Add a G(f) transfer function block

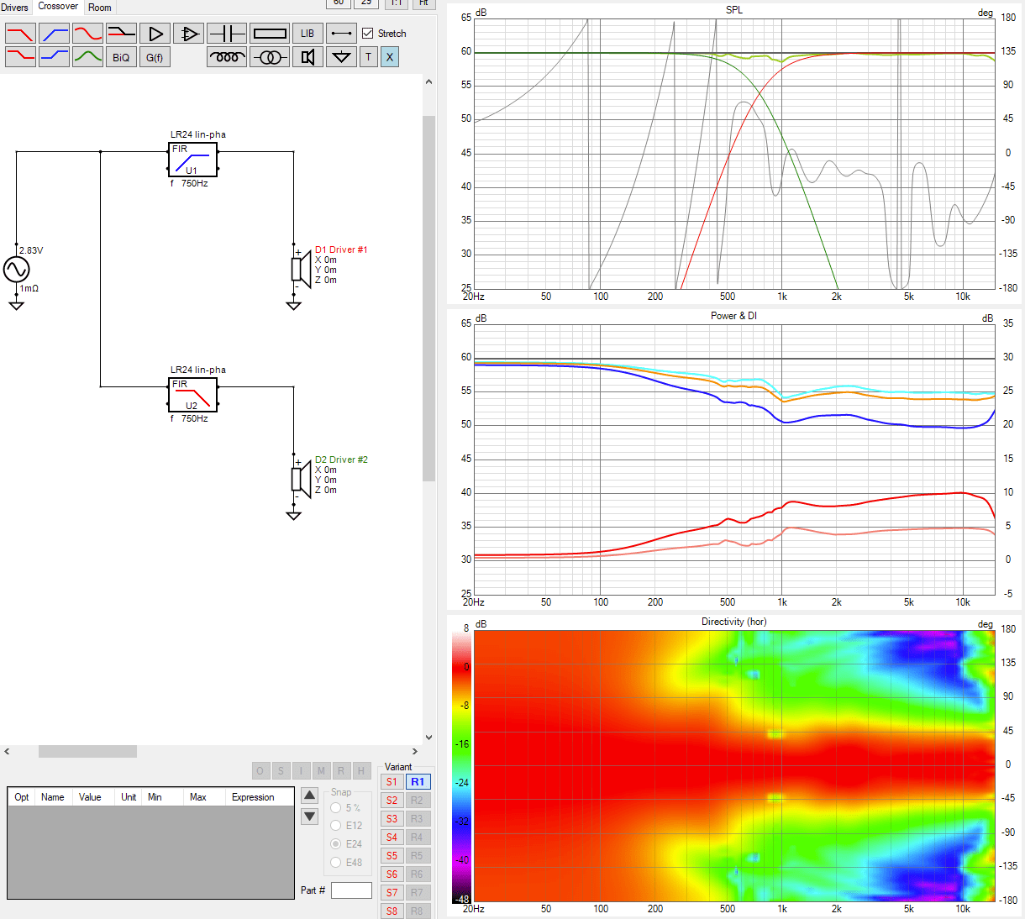155,57
